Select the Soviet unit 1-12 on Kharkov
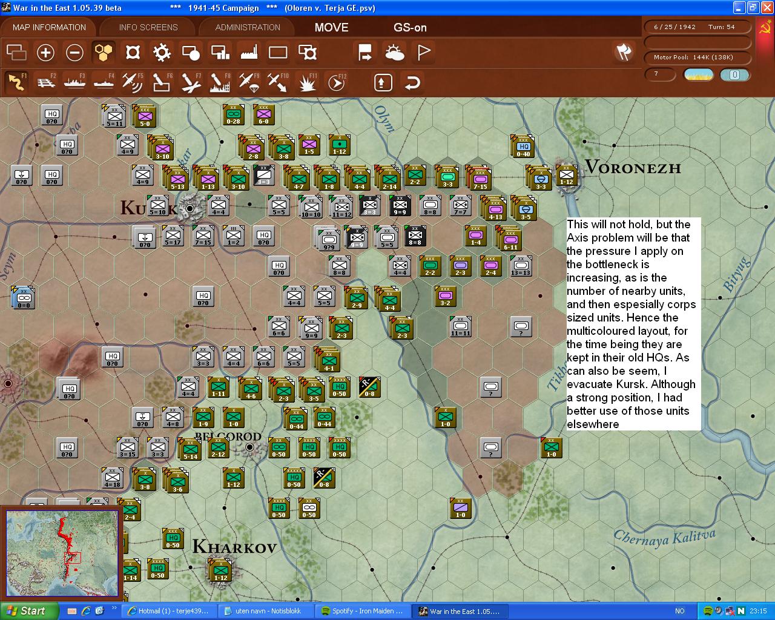This screenshot has width=775, height=620. click(220, 570)
